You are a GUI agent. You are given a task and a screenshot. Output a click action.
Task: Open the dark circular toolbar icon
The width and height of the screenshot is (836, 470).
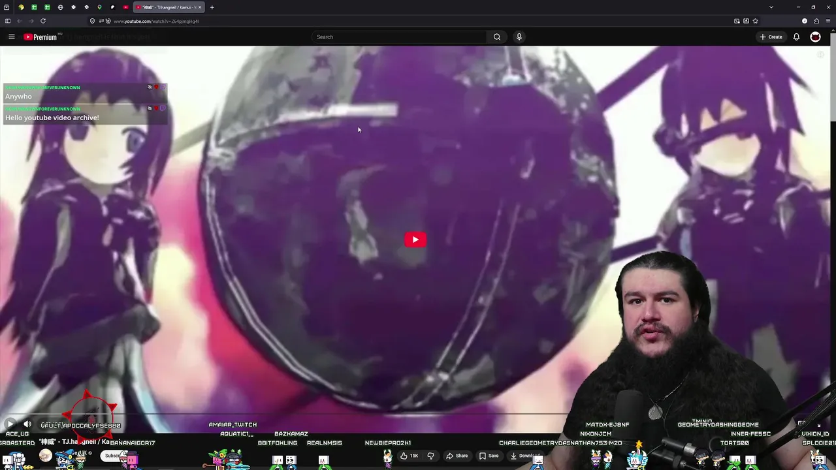pos(805,21)
